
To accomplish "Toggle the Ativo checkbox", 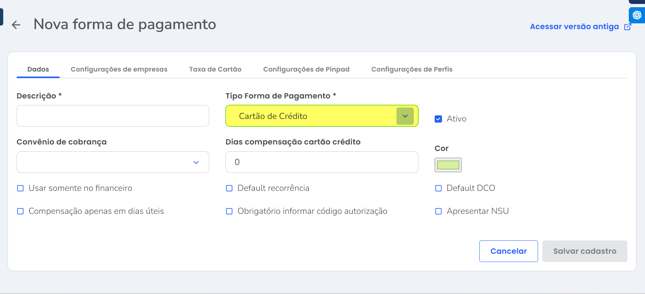I will [x=438, y=119].
